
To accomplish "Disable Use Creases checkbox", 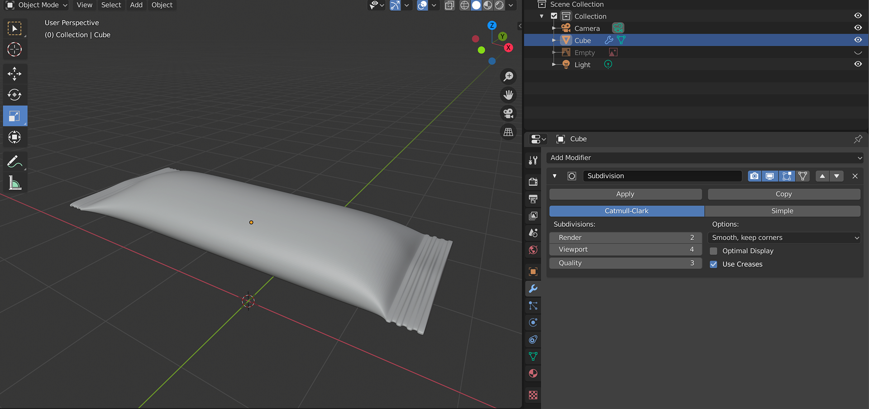I will pyautogui.click(x=714, y=264).
